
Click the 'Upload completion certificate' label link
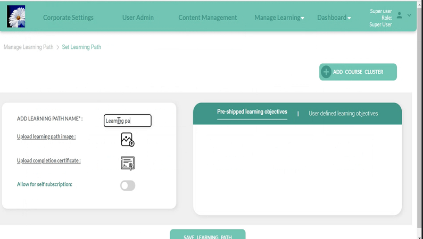[x=49, y=160]
